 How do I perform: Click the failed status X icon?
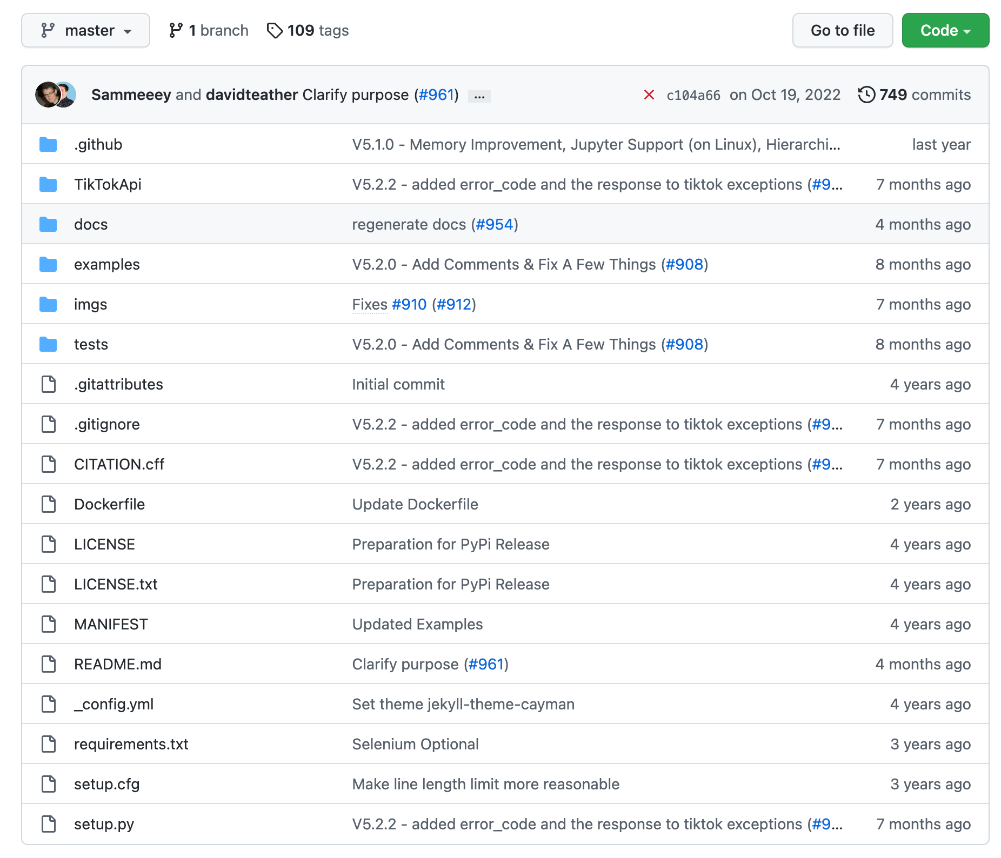coord(649,95)
